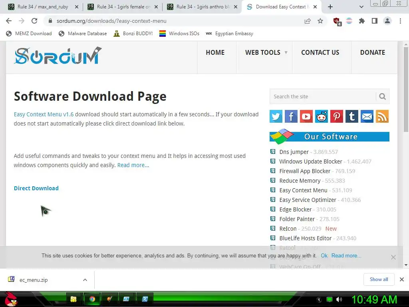Click the Twitter social icon
This screenshot has height=307, width=409.
pos(276,116)
